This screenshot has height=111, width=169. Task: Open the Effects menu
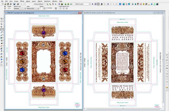[22, 1]
